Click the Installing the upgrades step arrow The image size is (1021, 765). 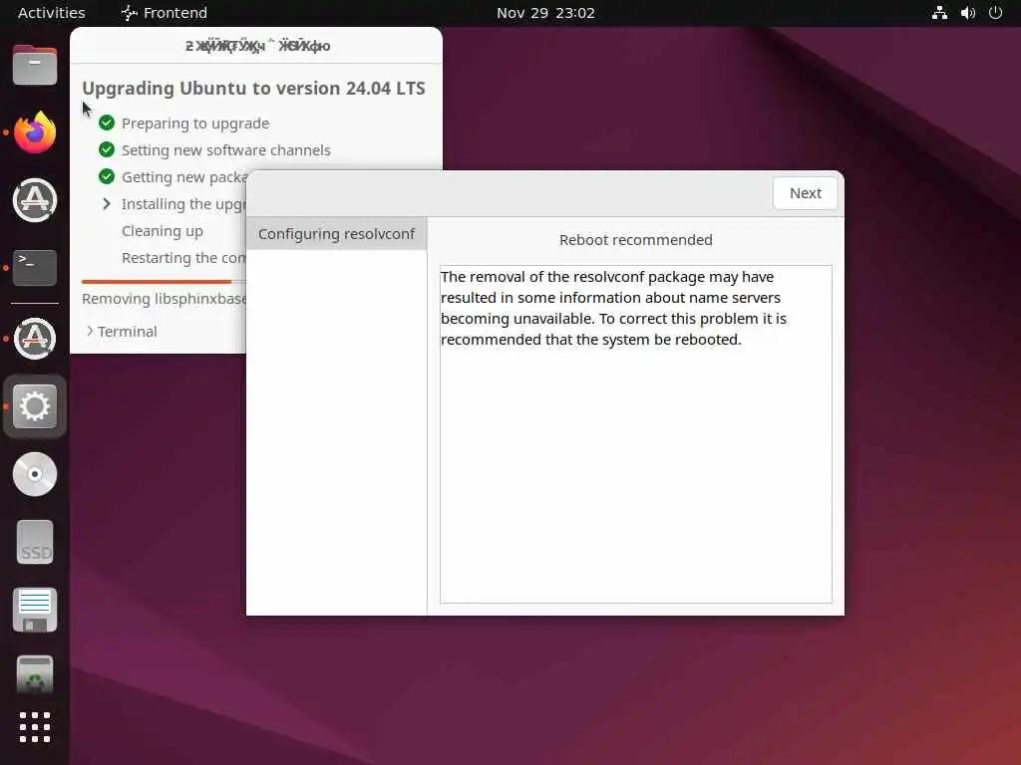pyautogui.click(x=107, y=203)
